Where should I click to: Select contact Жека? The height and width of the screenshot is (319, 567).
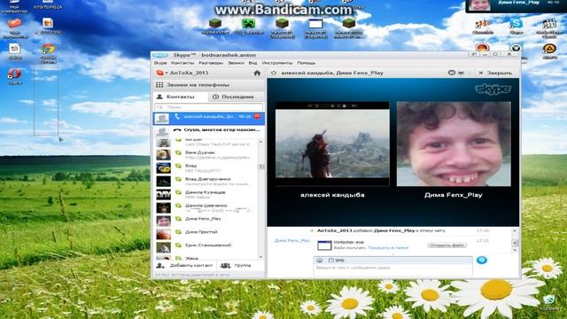click(x=206, y=258)
